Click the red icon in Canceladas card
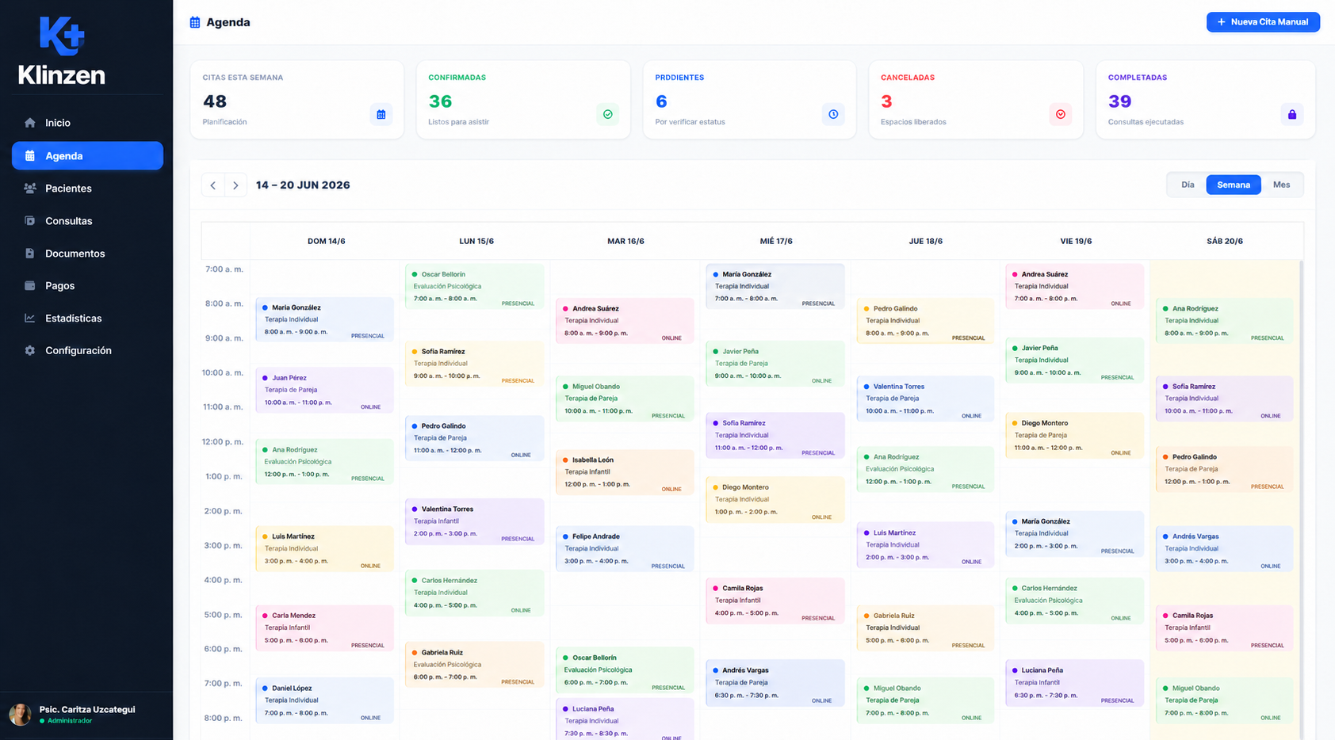Image resolution: width=1335 pixels, height=740 pixels. (1060, 114)
